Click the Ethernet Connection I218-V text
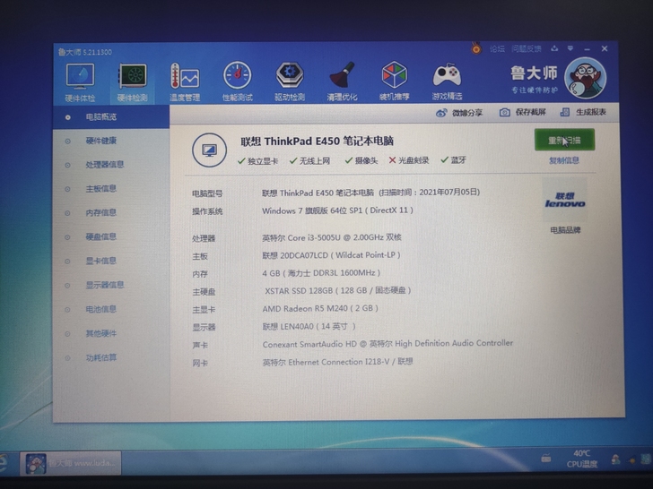 (x=338, y=362)
